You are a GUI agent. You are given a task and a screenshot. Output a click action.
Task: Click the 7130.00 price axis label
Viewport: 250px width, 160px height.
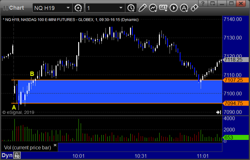233,38
